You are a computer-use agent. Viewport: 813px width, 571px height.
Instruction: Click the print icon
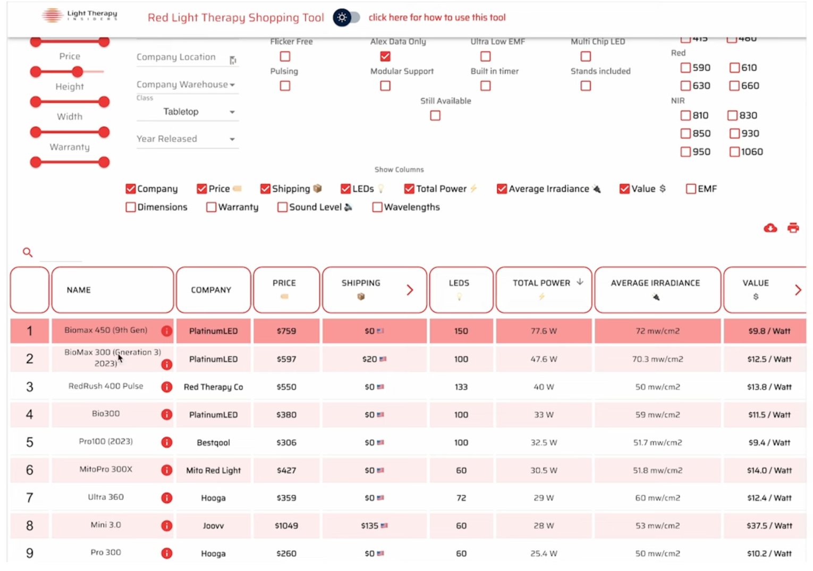pos(793,228)
